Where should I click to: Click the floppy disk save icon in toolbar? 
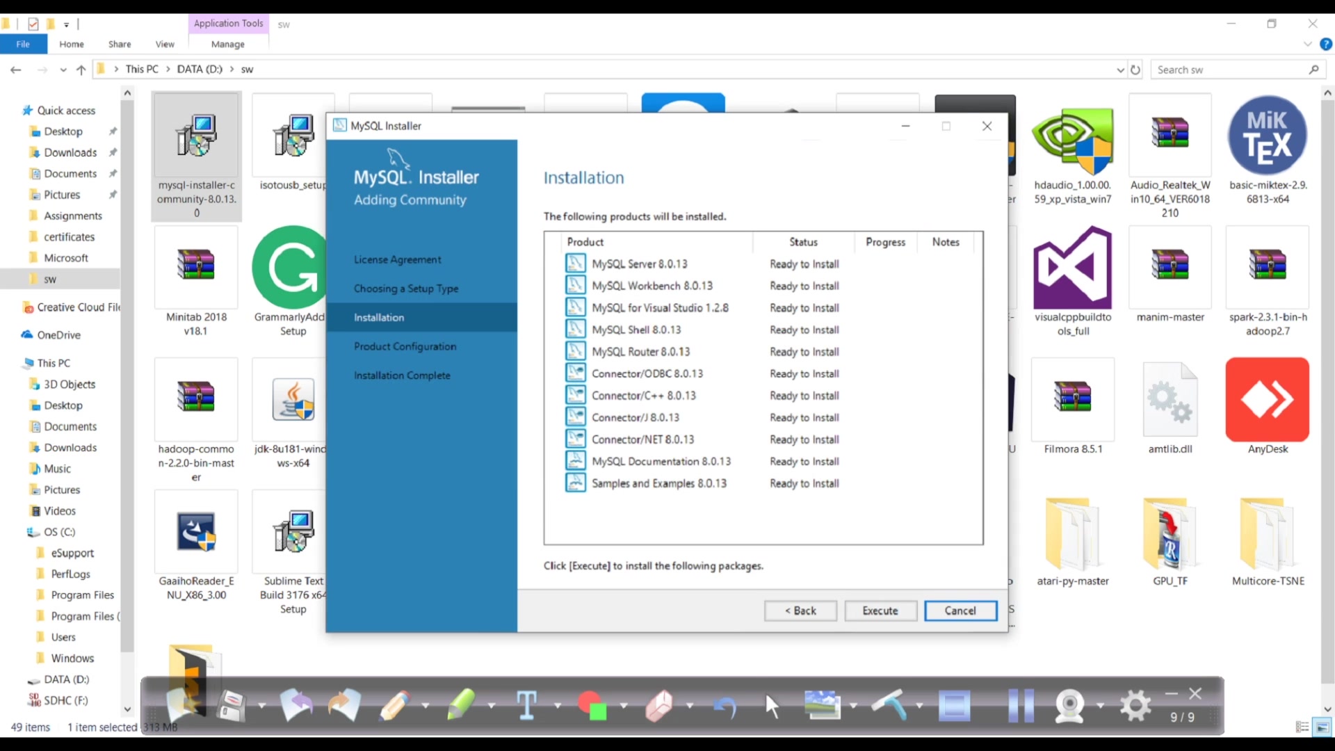[x=232, y=704]
